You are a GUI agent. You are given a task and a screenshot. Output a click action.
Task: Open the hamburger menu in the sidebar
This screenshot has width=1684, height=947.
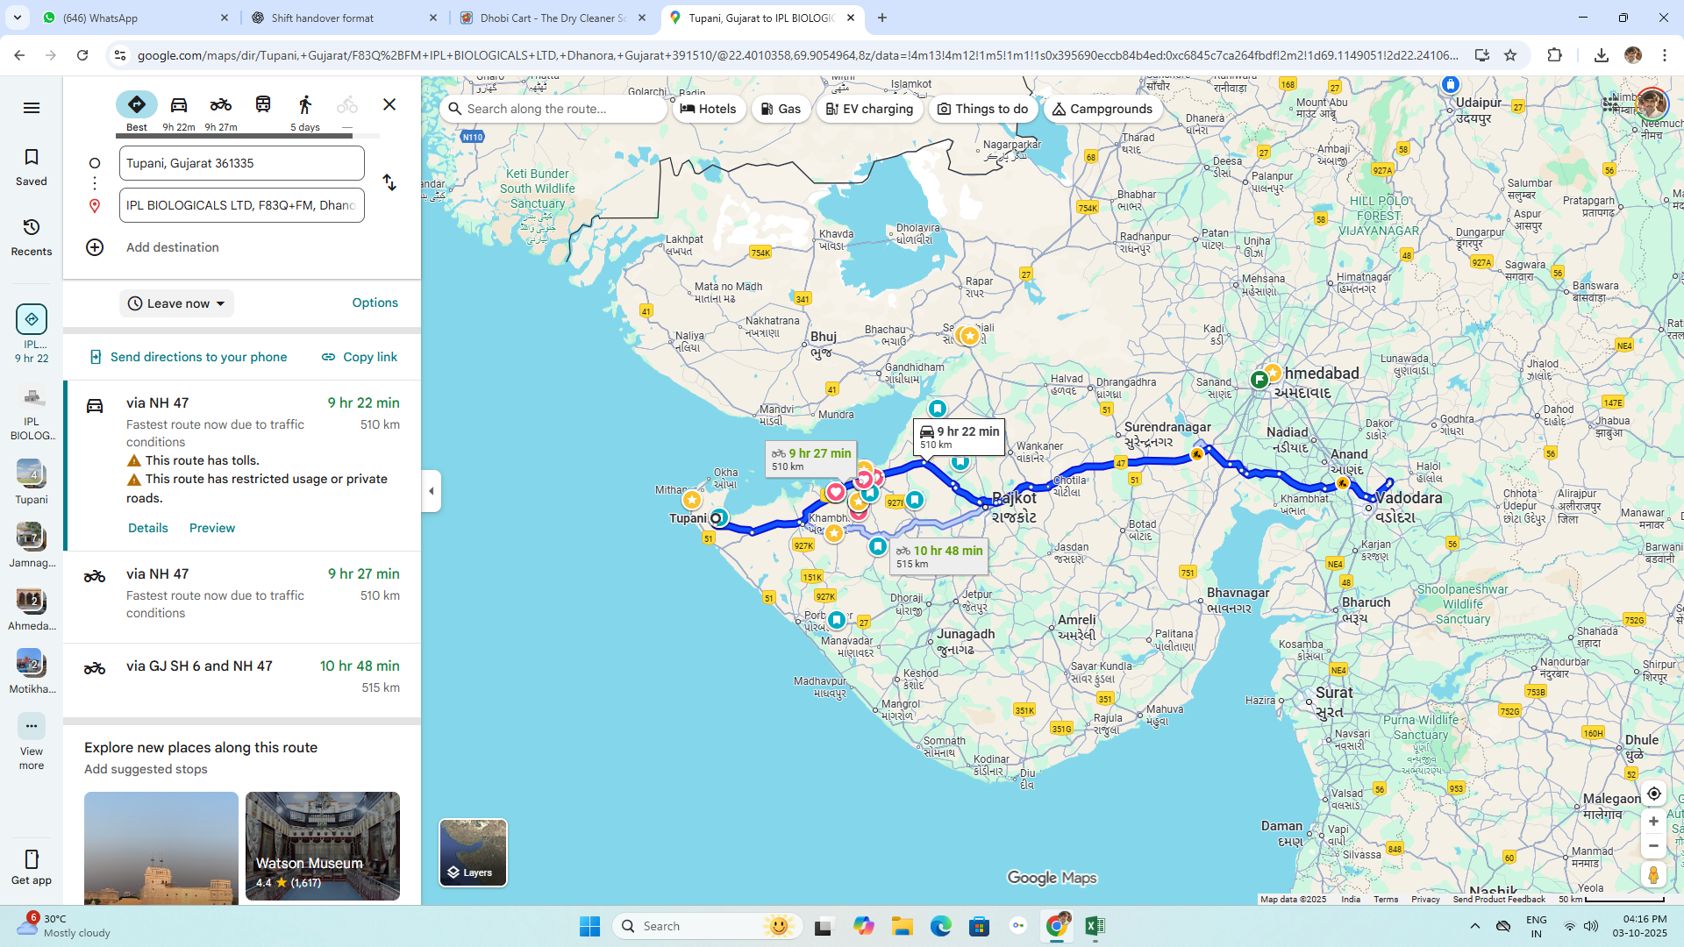(x=32, y=108)
